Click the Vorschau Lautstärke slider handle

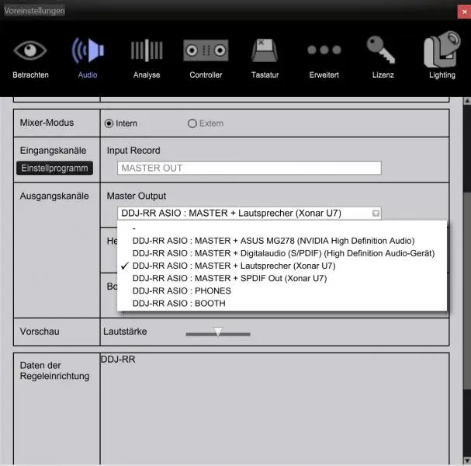point(218,332)
